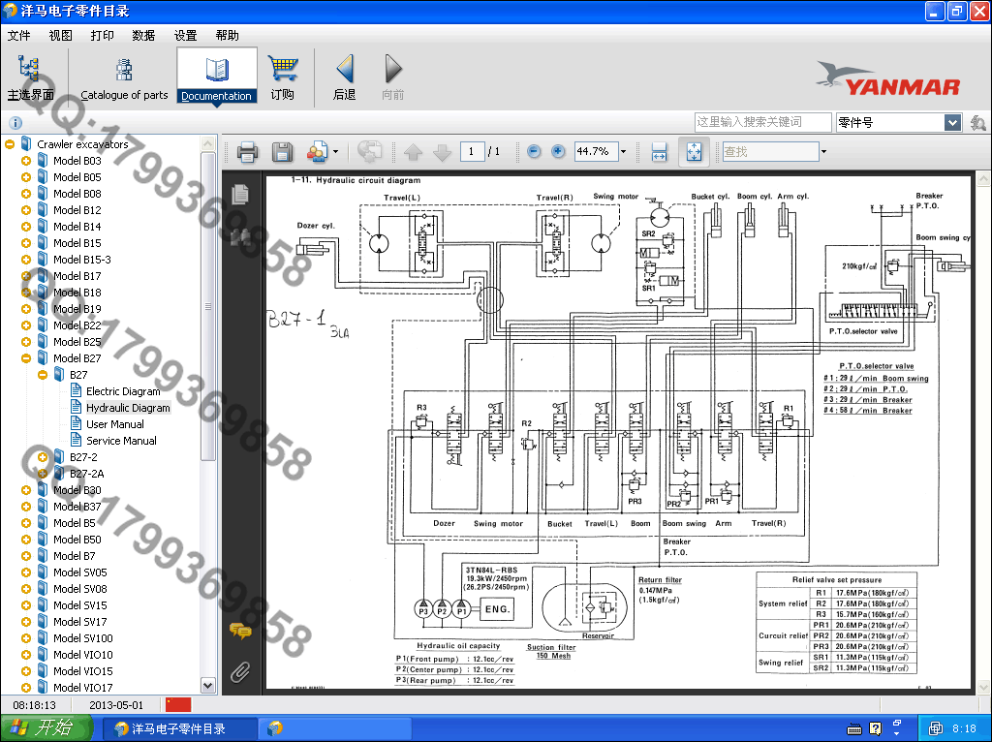
Task: Switch to Catalogue of parts
Action: click(124, 77)
